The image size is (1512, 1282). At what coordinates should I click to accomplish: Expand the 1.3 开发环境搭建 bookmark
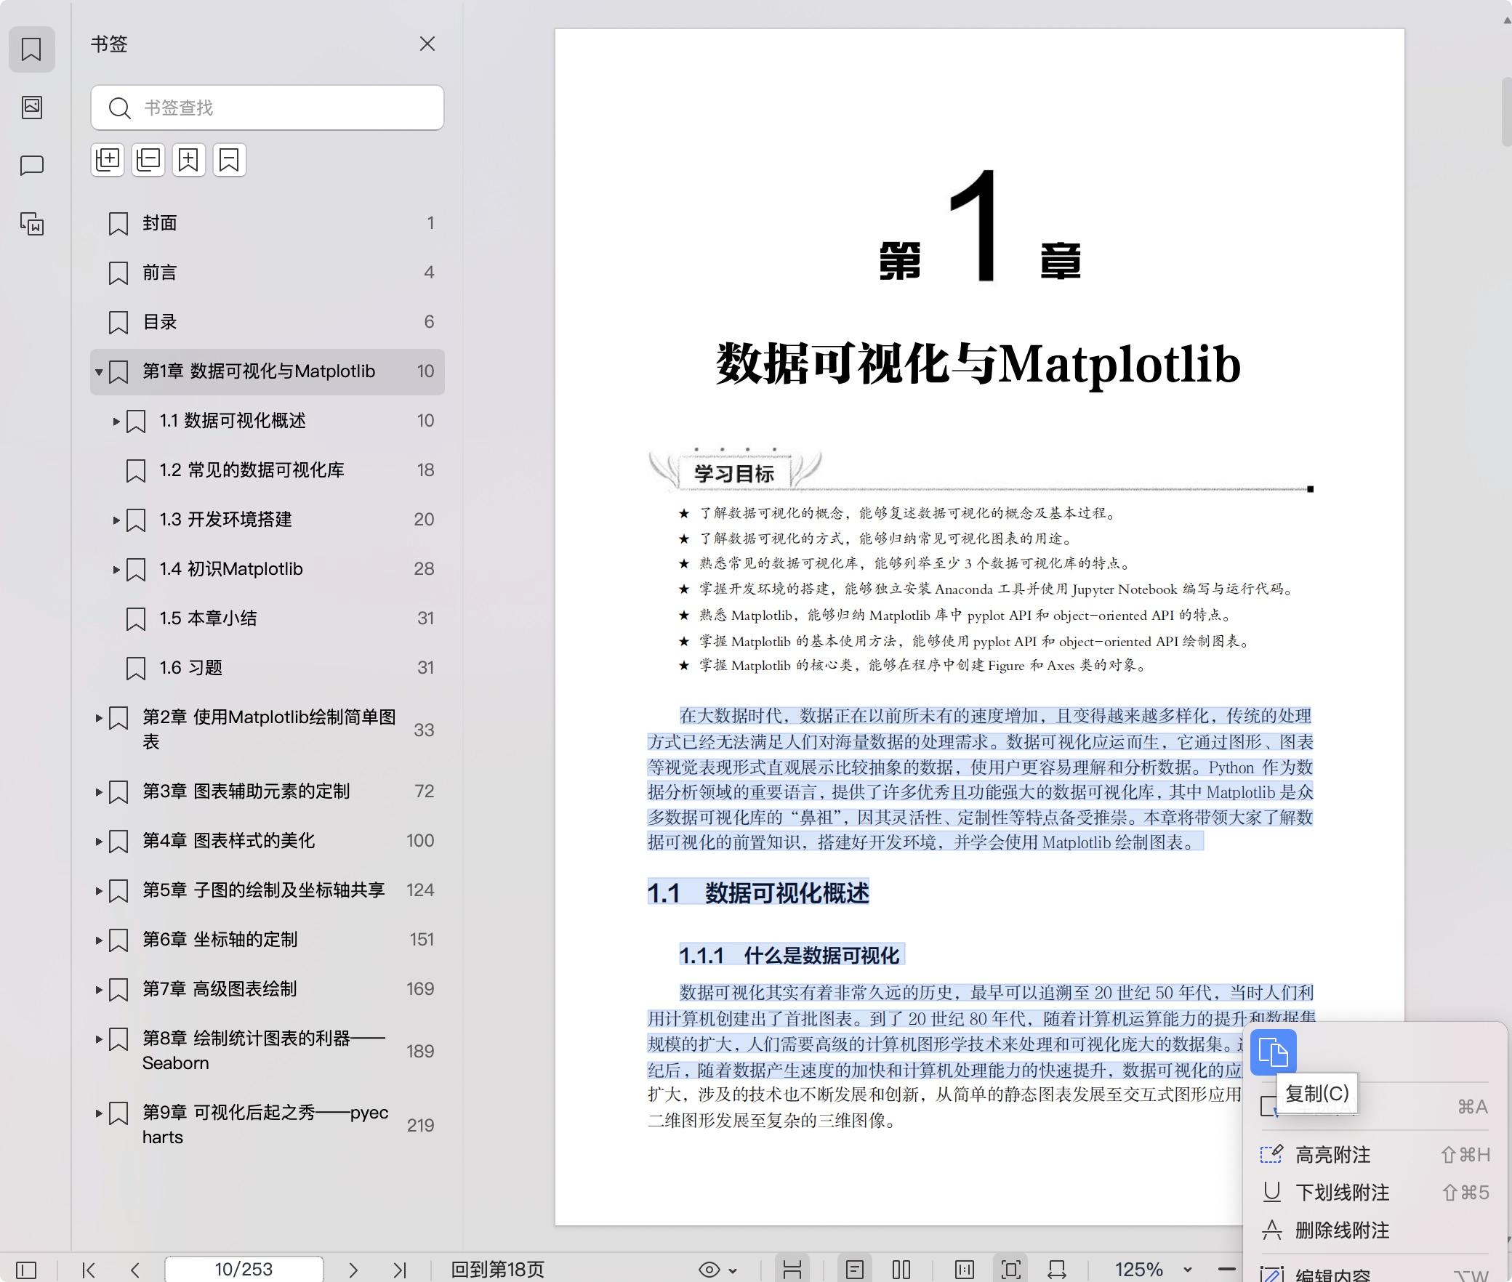click(116, 520)
